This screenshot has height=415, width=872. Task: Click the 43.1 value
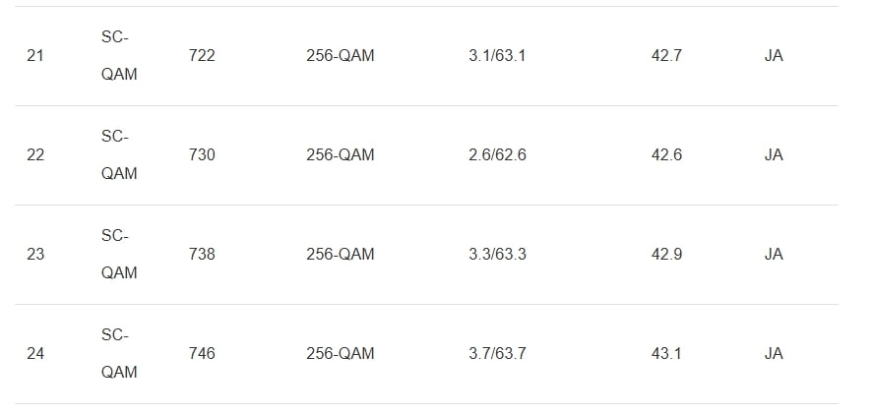pos(666,354)
